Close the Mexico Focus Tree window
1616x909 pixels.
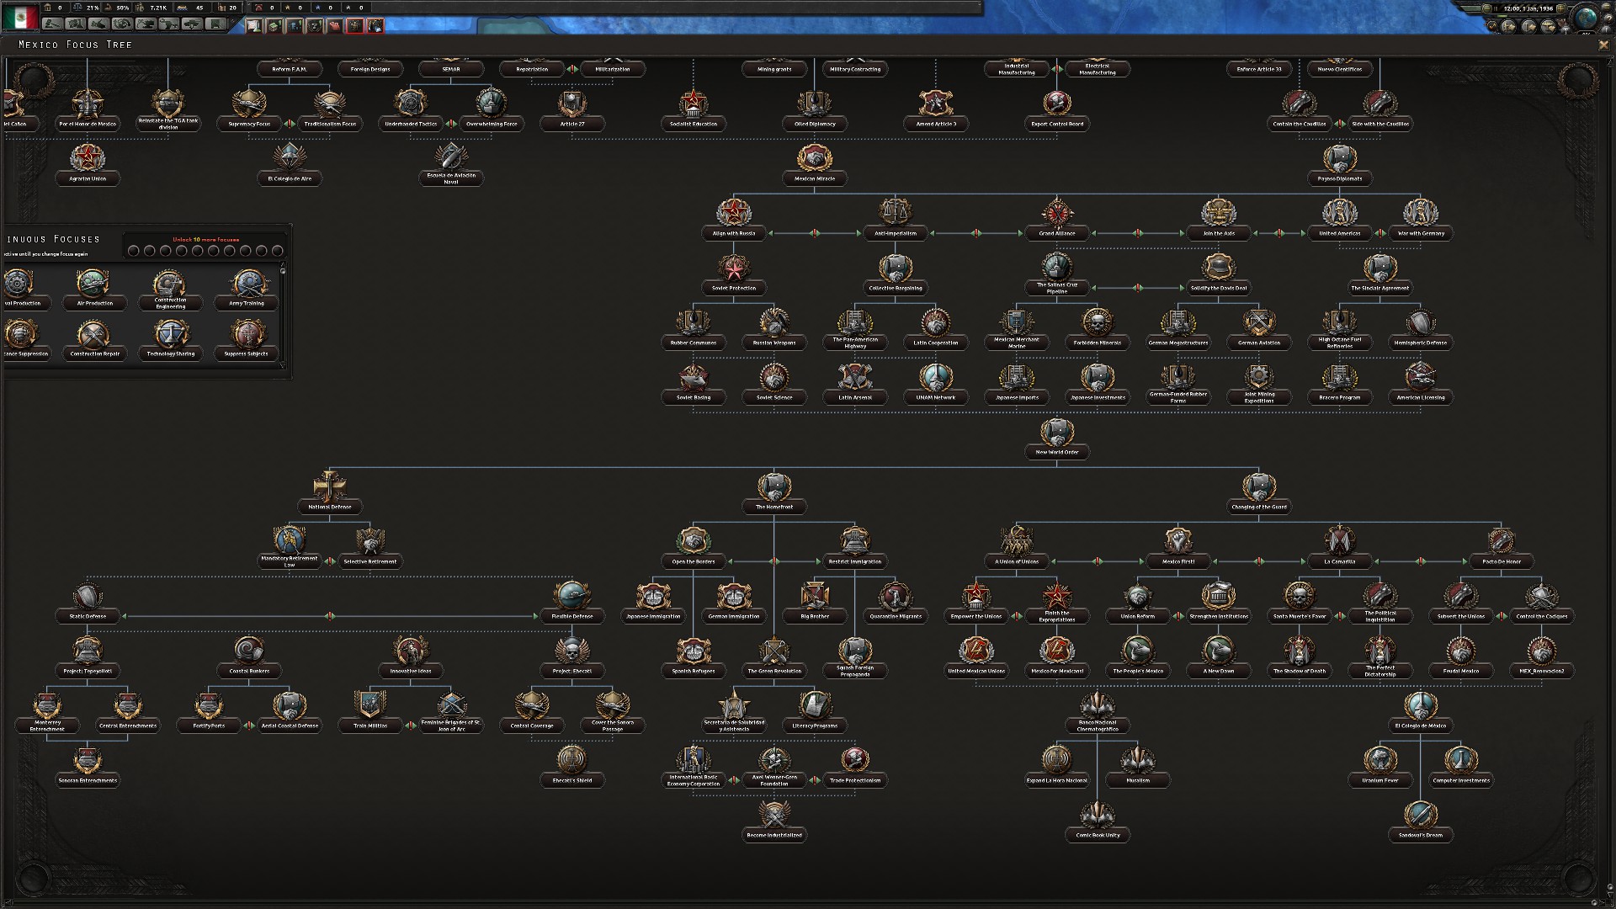1603,45
